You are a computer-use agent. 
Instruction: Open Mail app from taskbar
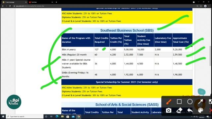click(x=73, y=116)
